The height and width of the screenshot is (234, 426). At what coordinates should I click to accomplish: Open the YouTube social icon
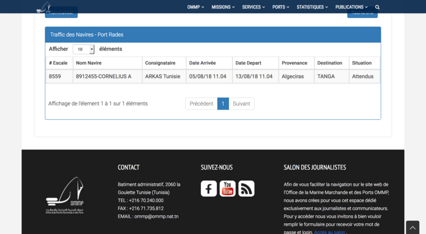[x=227, y=189]
